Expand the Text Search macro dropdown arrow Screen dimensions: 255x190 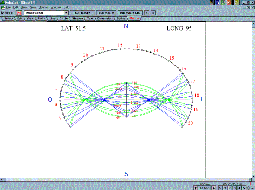tap(66, 13)
